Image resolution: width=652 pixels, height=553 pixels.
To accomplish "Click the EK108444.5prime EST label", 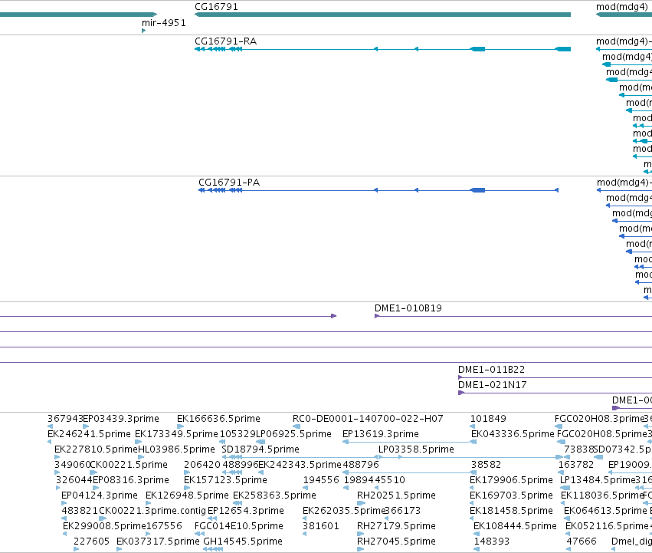I will [x=515, y=526].
